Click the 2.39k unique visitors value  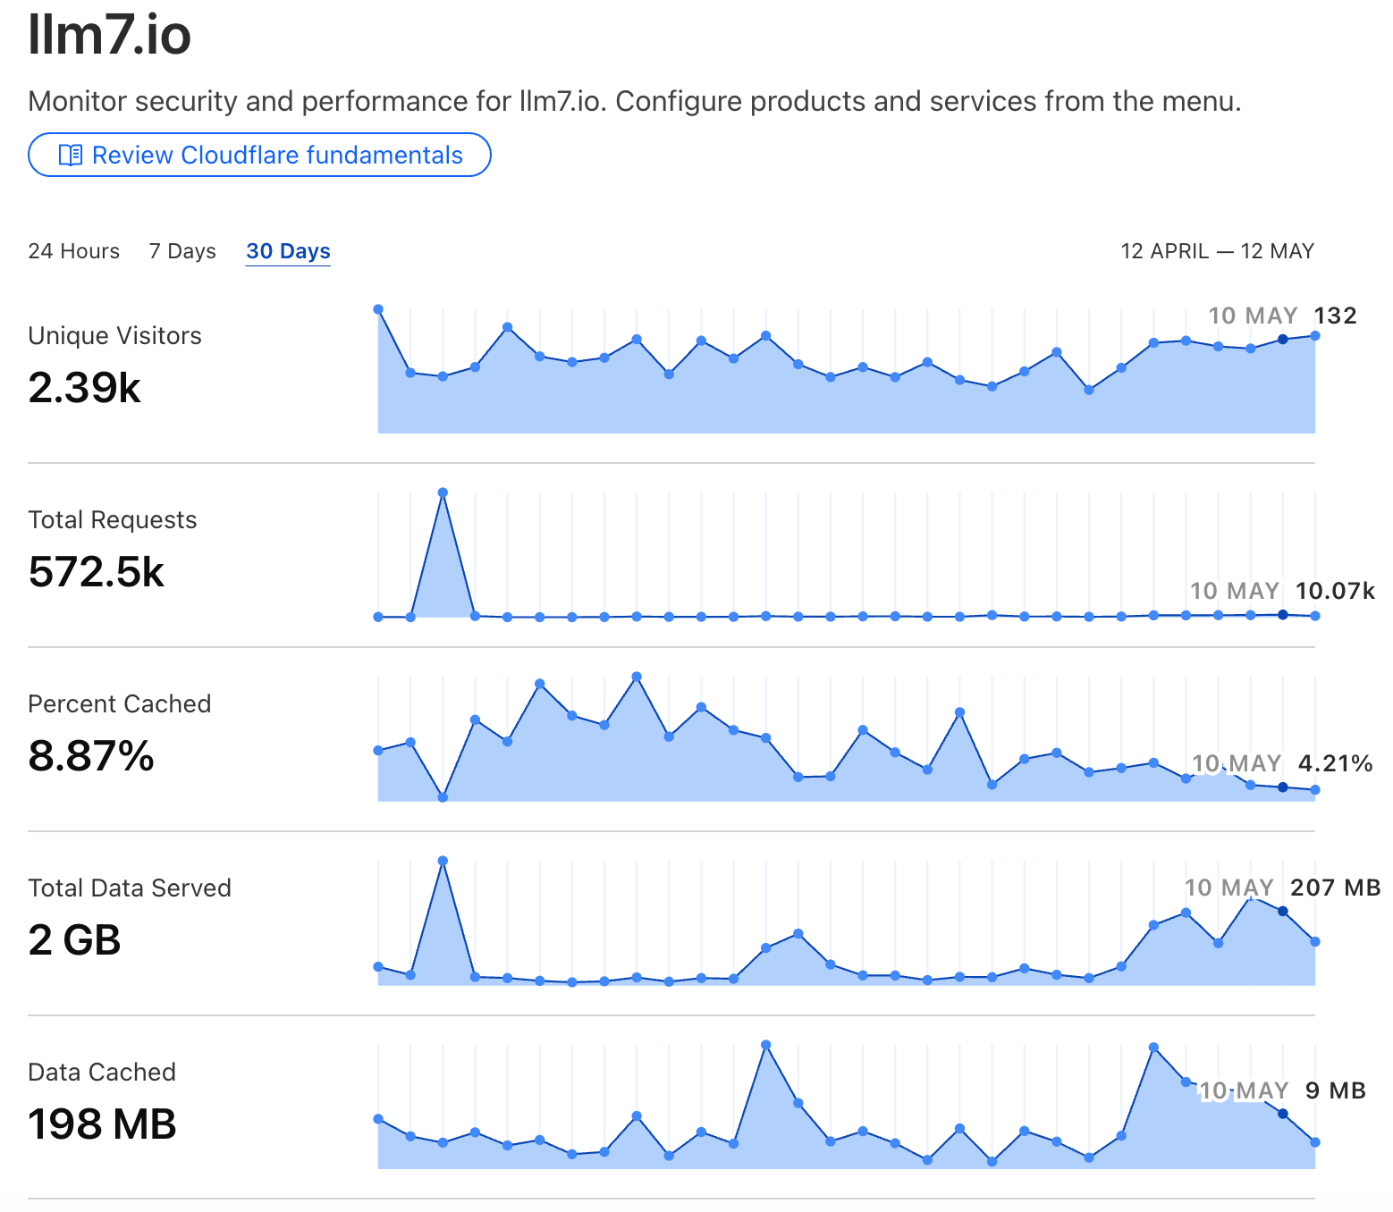click(x=85, y=388)
